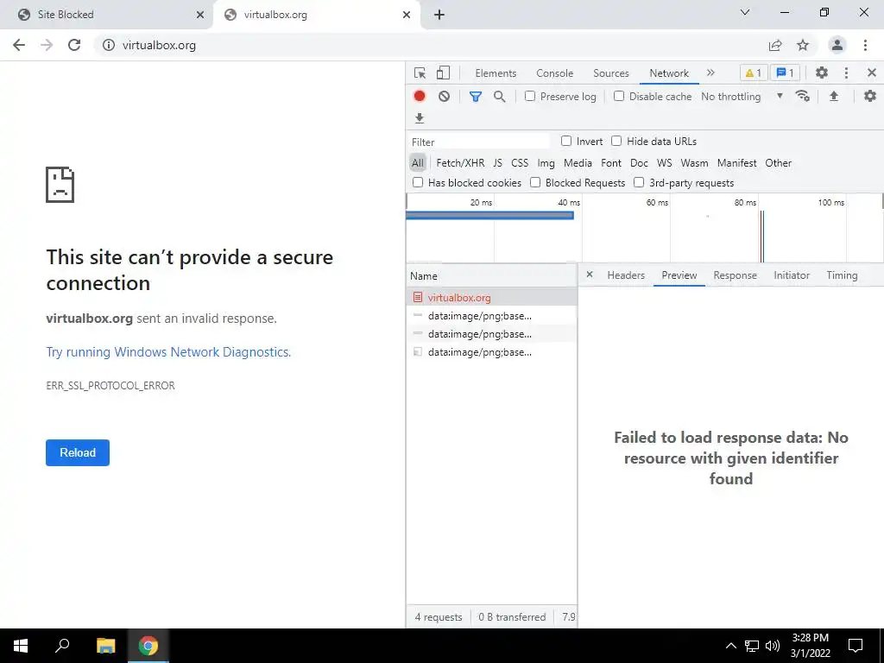Screen dimensions: 884x663
Task: Open the No throttling dropdown
Action: click(742, 97)
